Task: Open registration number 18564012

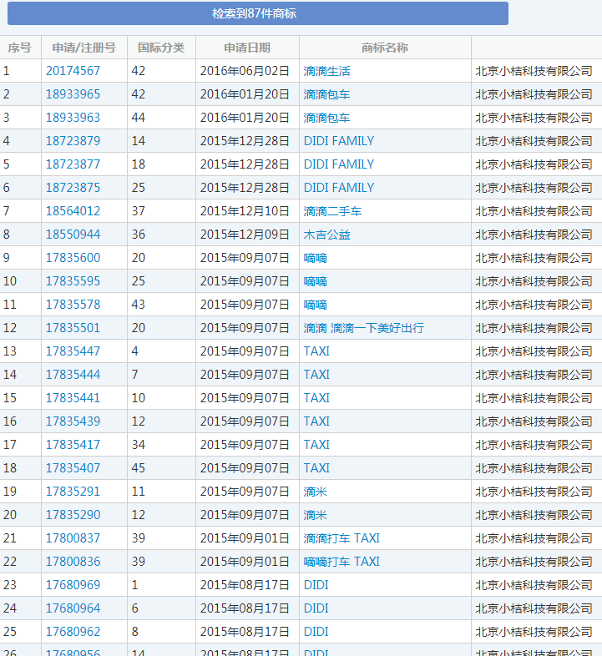Action: (x=73, y=211)
